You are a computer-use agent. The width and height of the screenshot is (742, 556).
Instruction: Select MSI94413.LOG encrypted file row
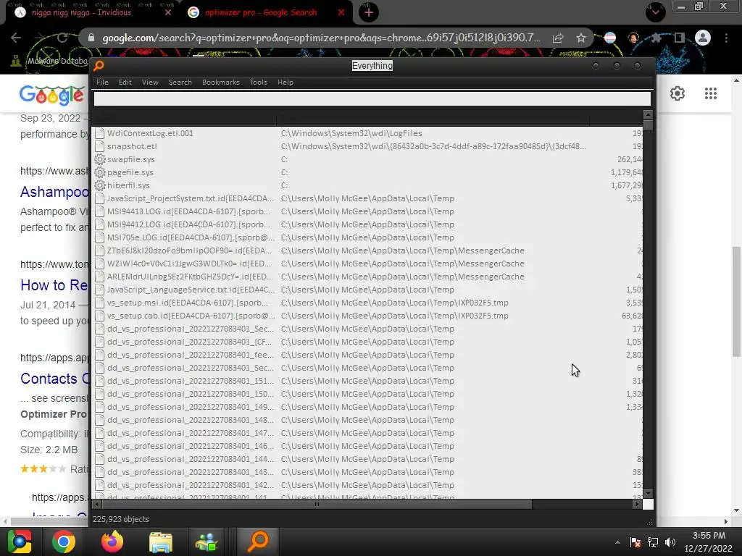click(367, 211)
